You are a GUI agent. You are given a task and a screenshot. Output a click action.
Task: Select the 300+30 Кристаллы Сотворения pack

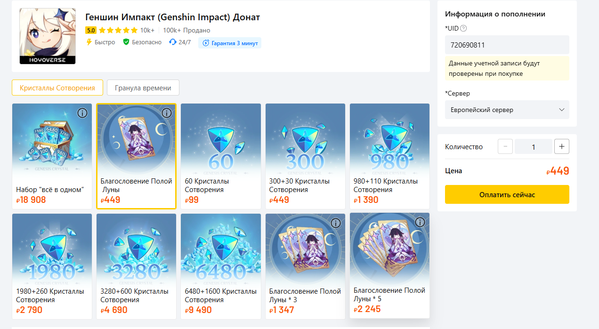click(305, 156)
